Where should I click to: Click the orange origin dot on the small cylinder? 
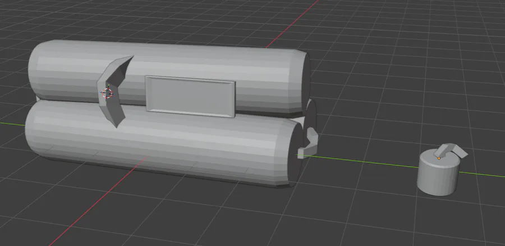[x=439, y=158]
